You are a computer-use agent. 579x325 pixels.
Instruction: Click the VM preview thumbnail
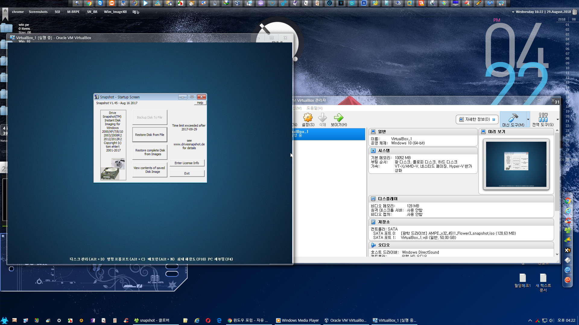(x=516, y=164)
